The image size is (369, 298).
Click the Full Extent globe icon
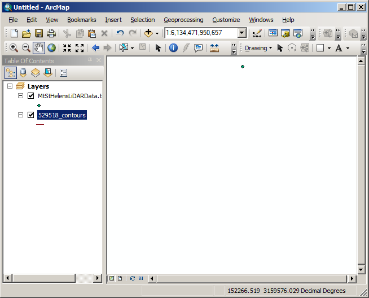[51, 48]
